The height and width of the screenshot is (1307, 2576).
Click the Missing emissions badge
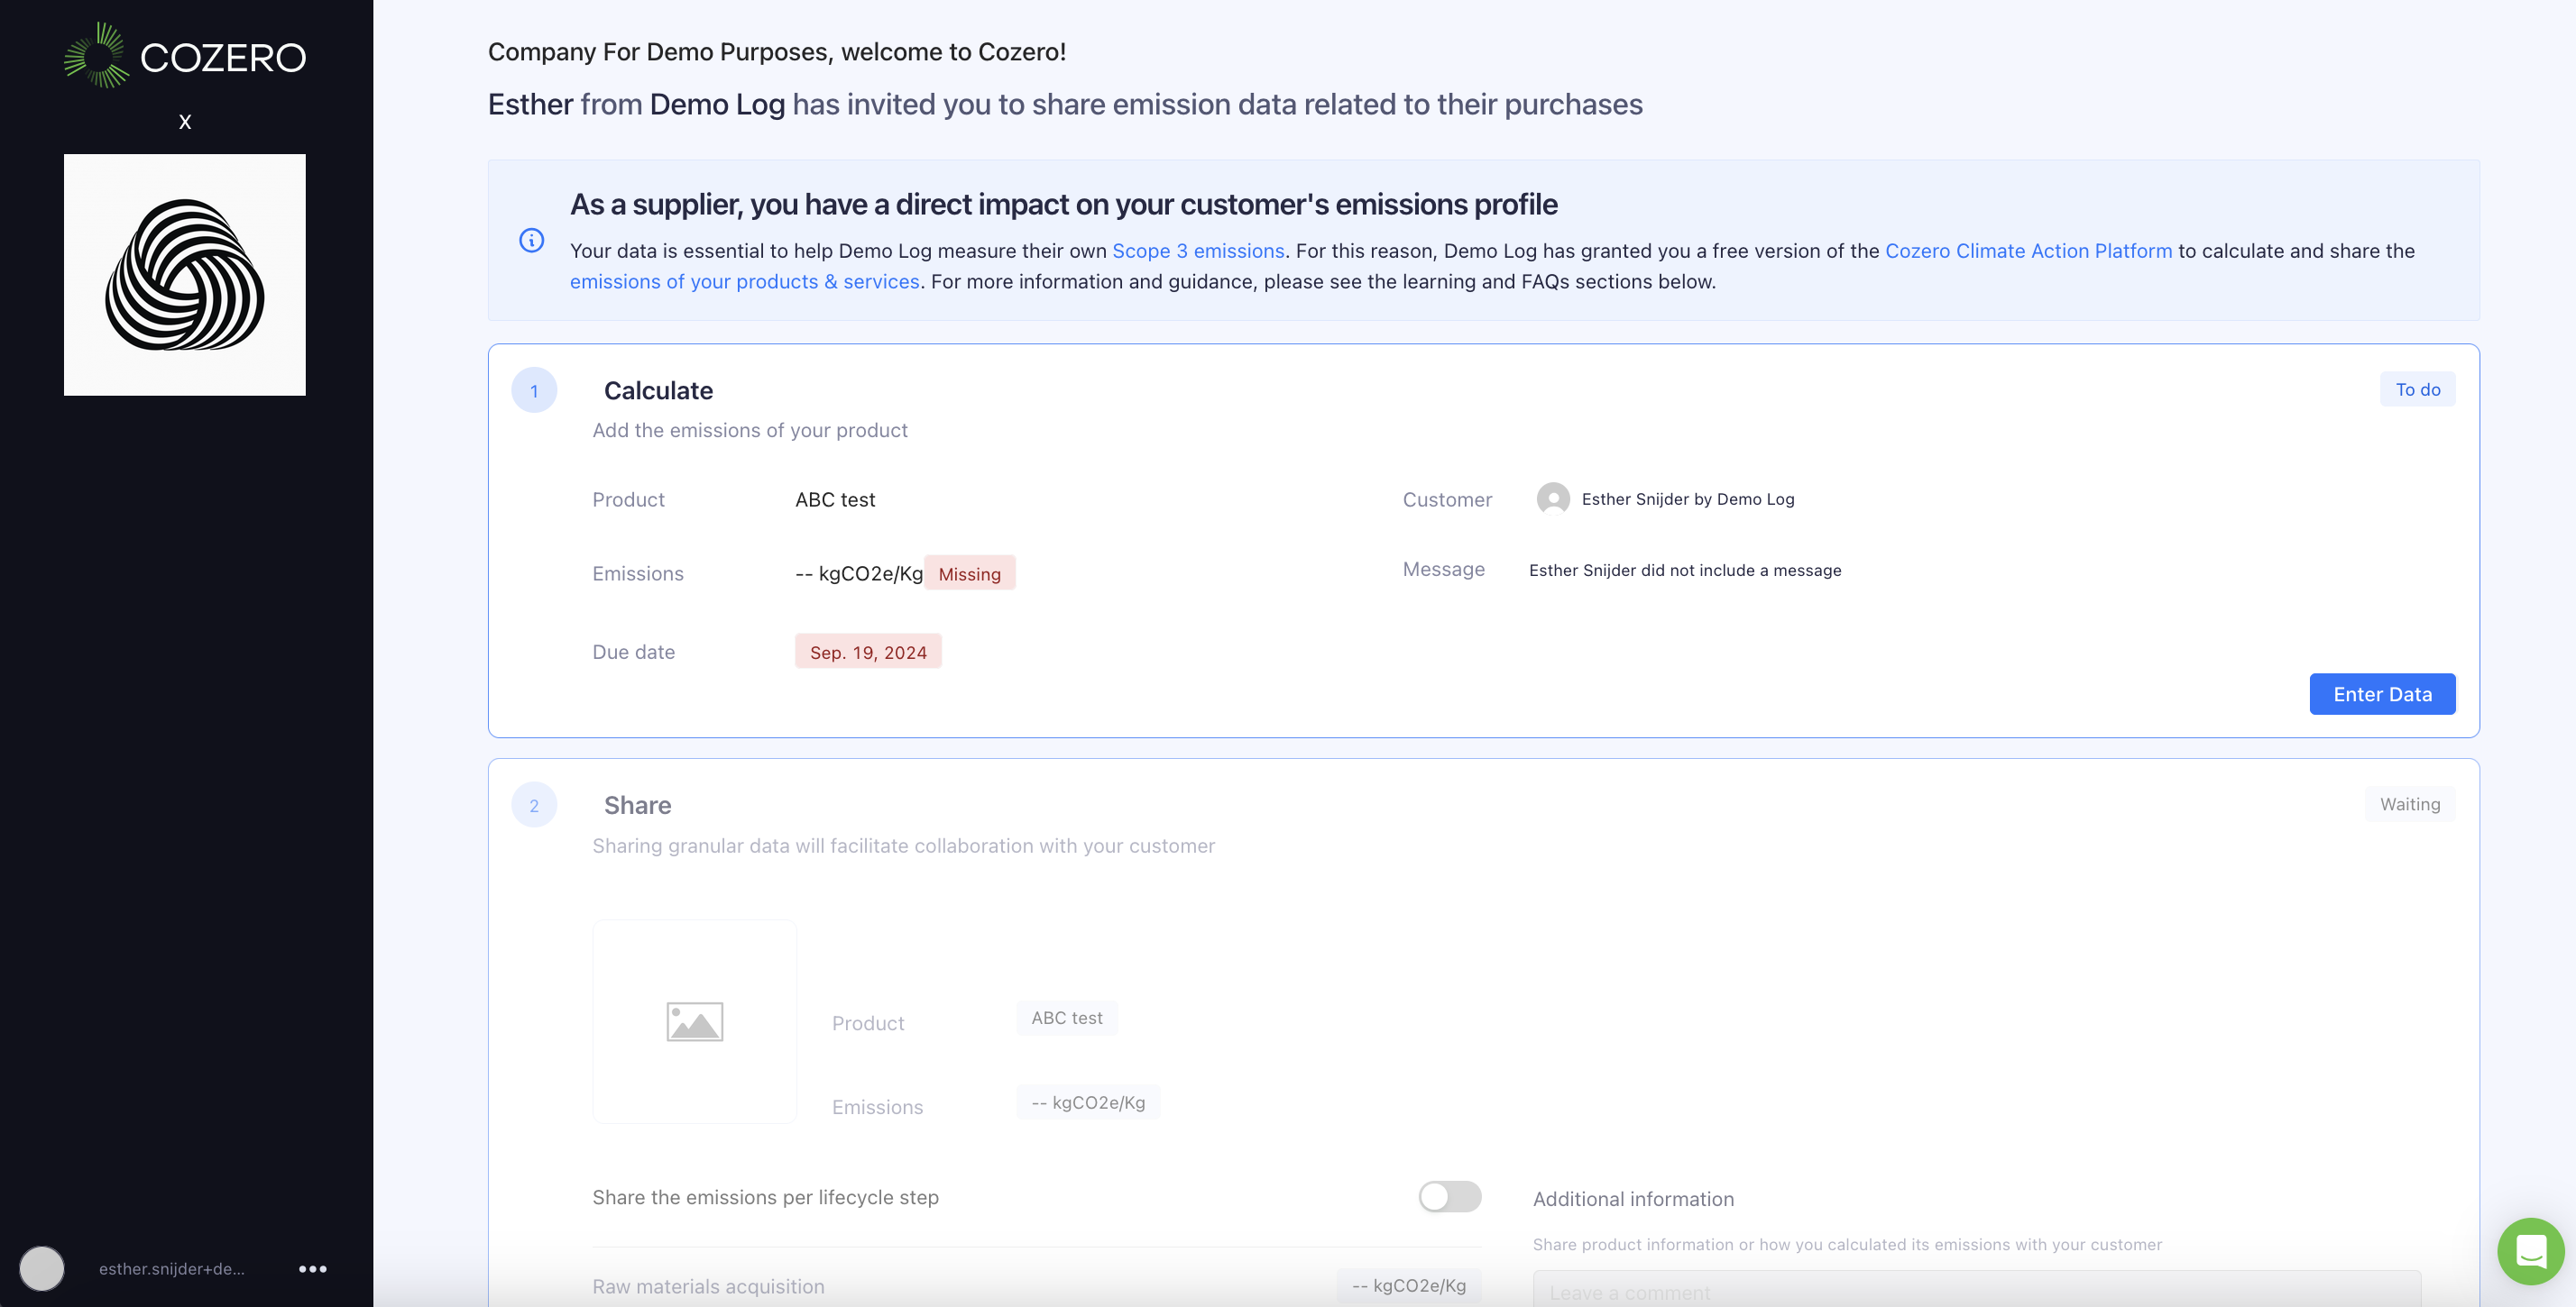click(969, 573)
